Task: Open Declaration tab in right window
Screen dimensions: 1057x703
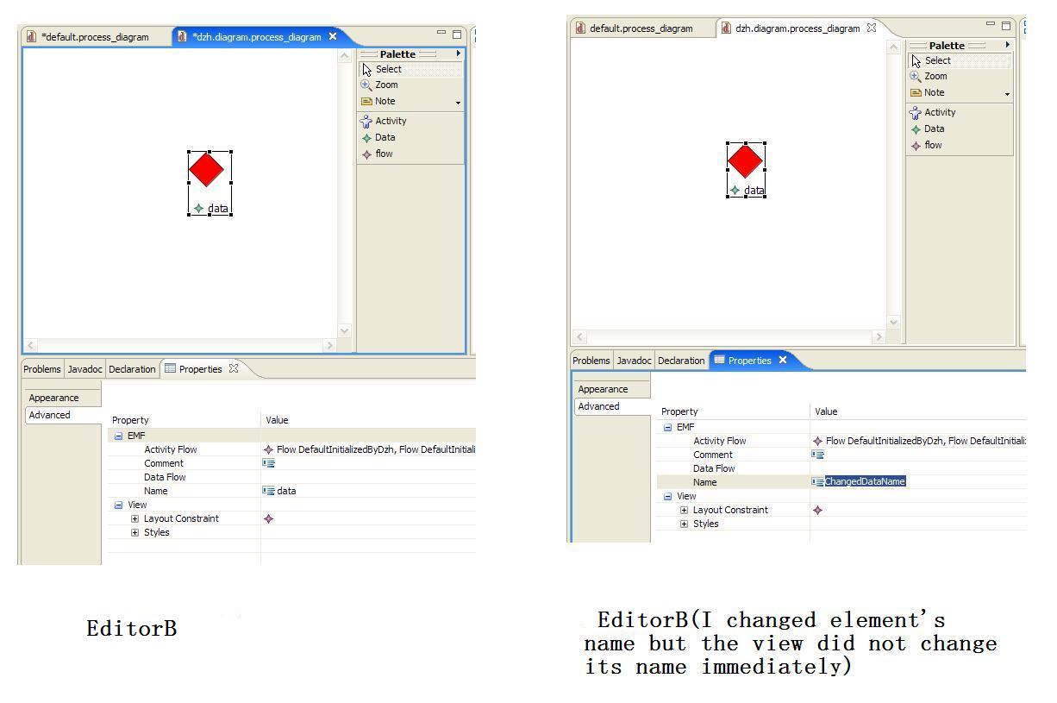Action: 681,361
